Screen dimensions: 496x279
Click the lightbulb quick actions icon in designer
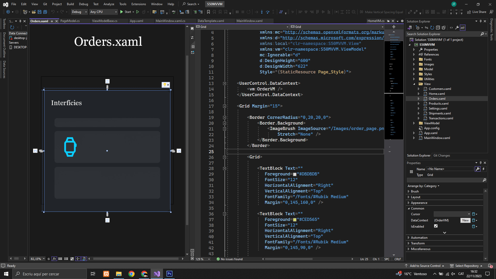[x=165, y=85]
